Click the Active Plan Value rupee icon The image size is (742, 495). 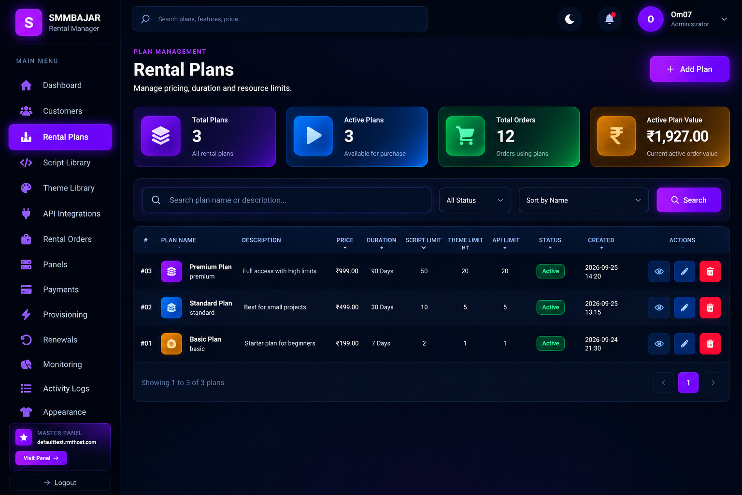coord(616,136)
